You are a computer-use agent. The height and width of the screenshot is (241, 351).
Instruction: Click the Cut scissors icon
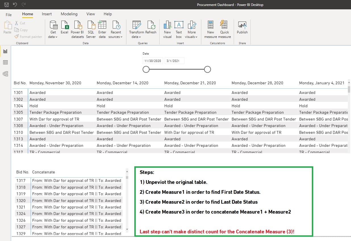[x=16, y=23]
